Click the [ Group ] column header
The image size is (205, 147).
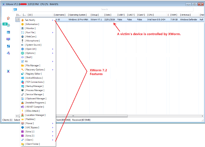[95, 15]
